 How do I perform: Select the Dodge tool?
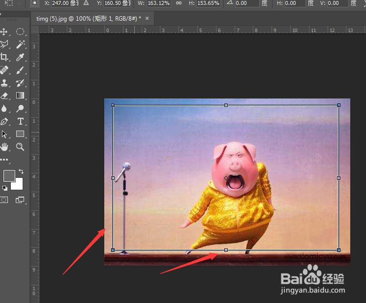pyautogui.click(x=20, y=108)
